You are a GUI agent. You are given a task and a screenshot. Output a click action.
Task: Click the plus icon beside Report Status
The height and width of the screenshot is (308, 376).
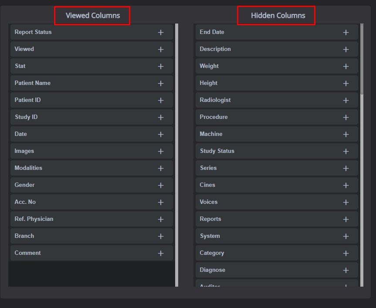tap(161, 32)
